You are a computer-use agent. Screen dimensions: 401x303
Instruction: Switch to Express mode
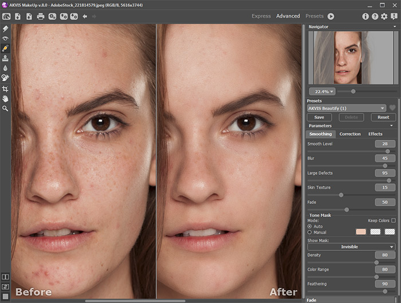[261, 16]
